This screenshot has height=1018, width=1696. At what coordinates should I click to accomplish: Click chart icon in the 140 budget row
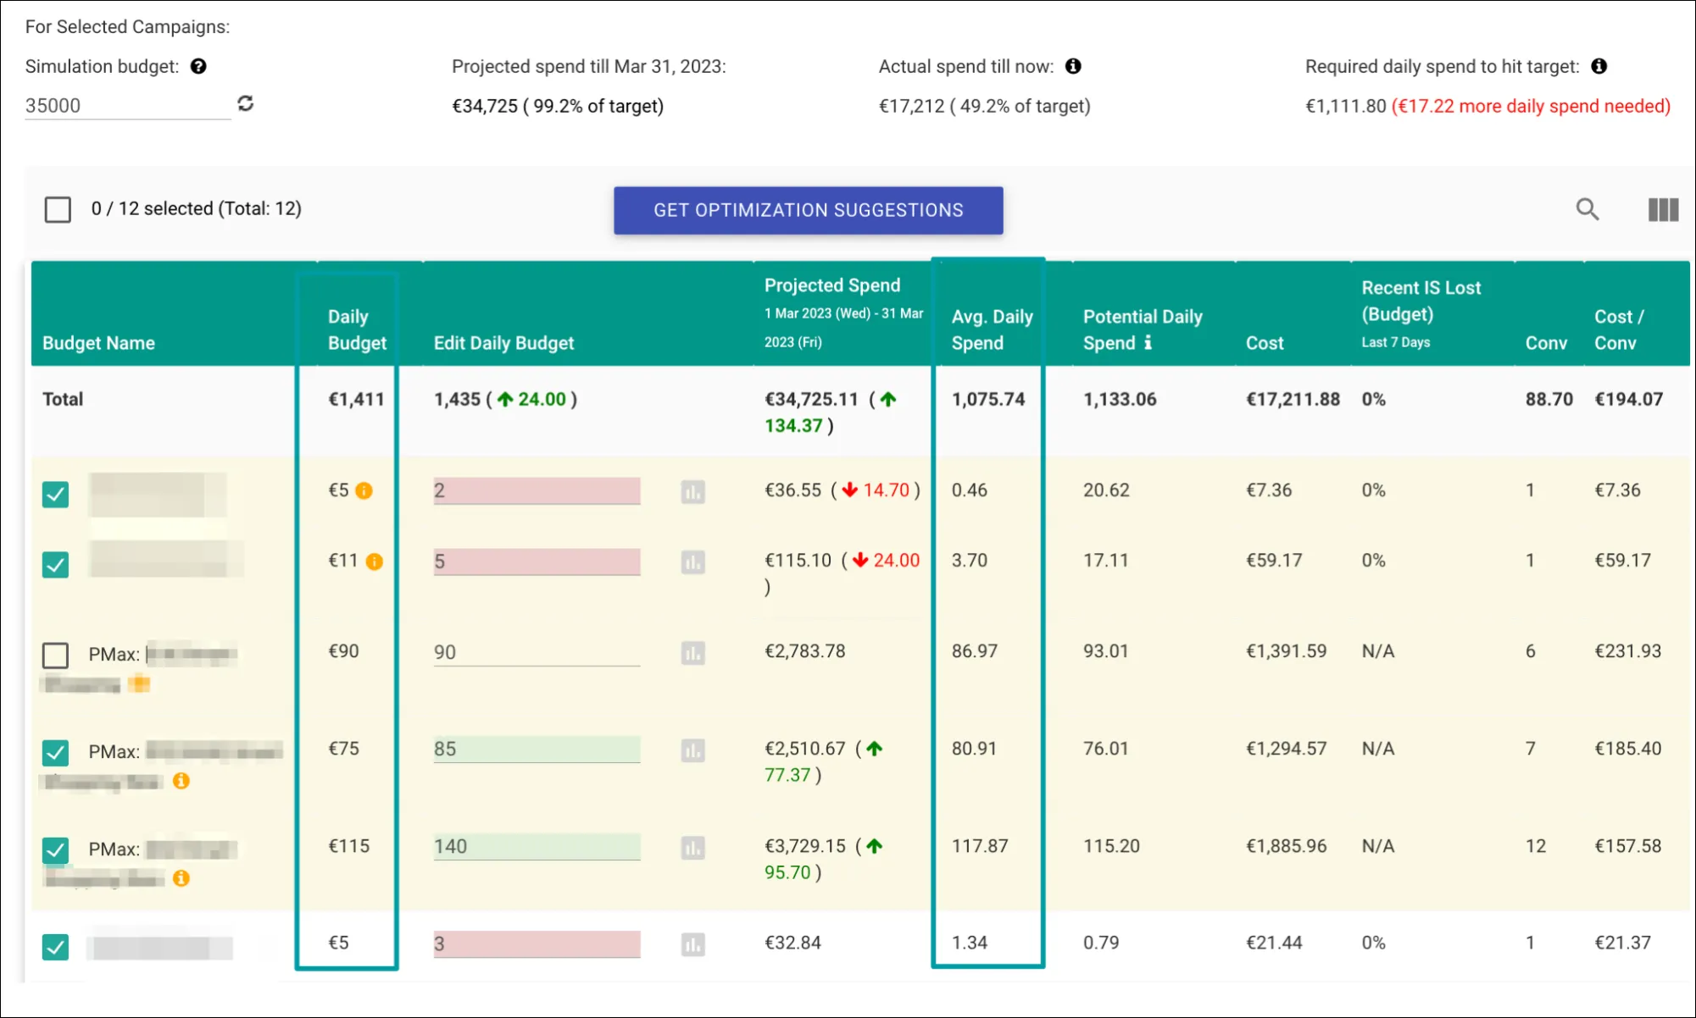coord(692,848)
